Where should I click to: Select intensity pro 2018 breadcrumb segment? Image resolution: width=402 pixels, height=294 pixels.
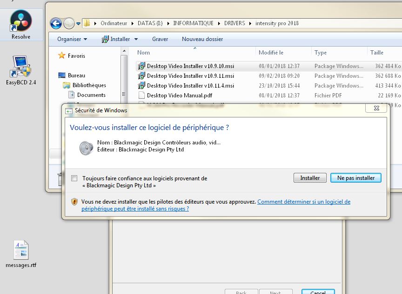pyautogui.click(x=277, y=23)
